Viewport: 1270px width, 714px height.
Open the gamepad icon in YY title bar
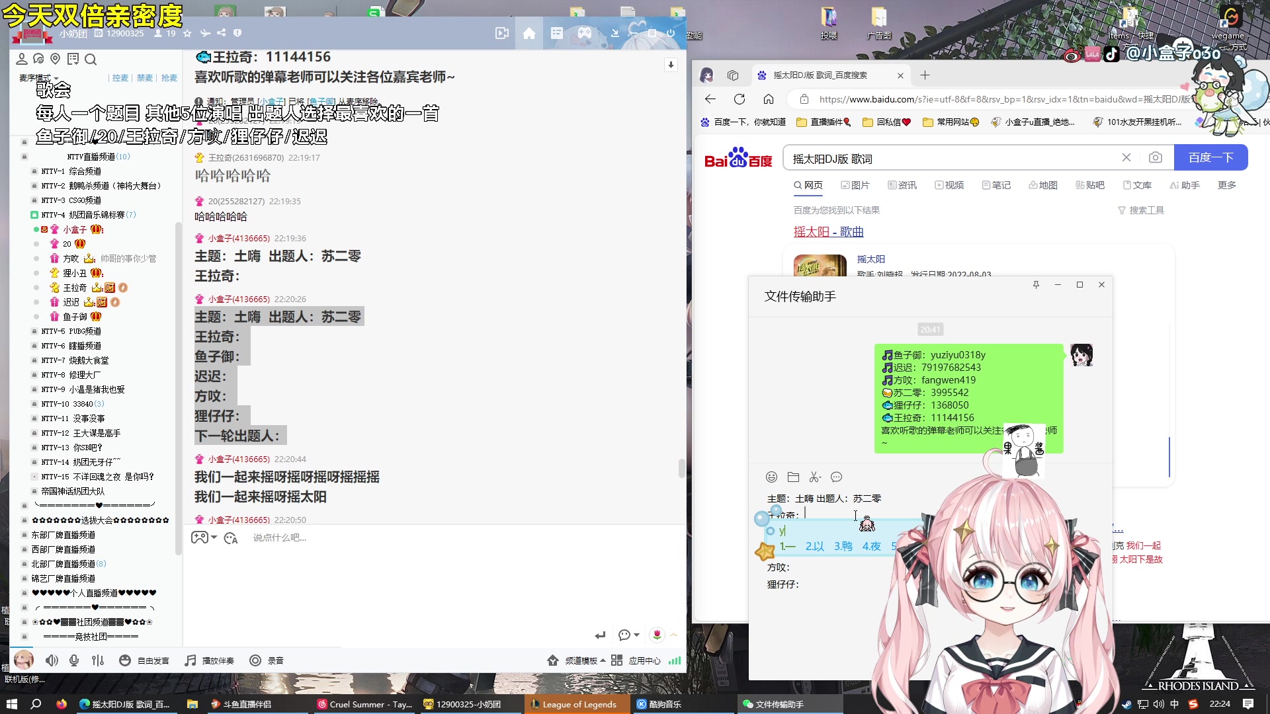585,33
